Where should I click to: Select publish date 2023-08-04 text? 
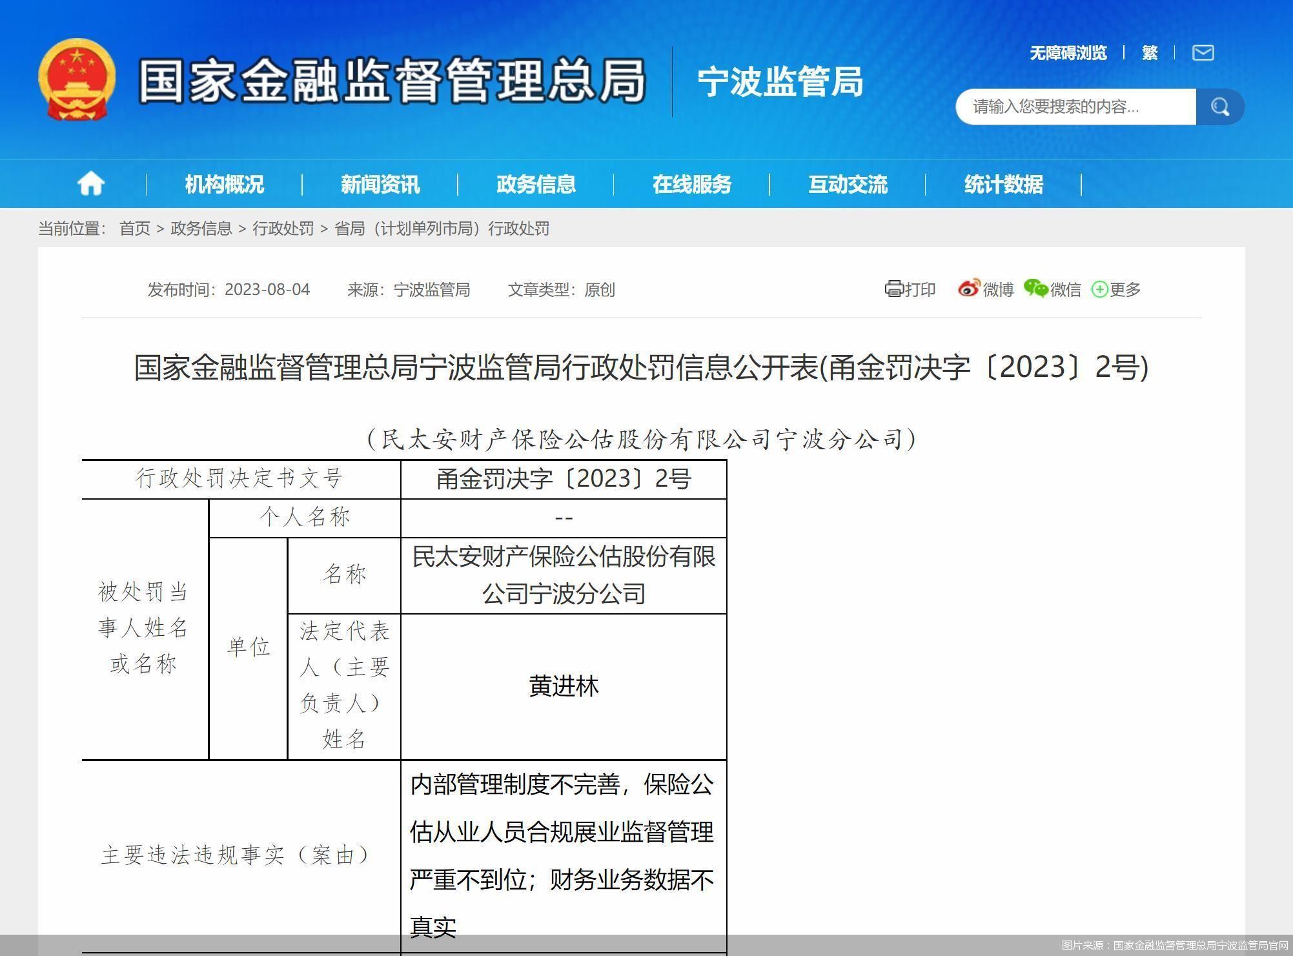coord(267,289)
